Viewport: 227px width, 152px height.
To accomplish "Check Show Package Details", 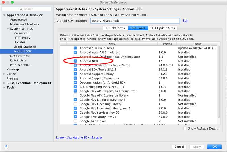I will (x=185, y=128).
